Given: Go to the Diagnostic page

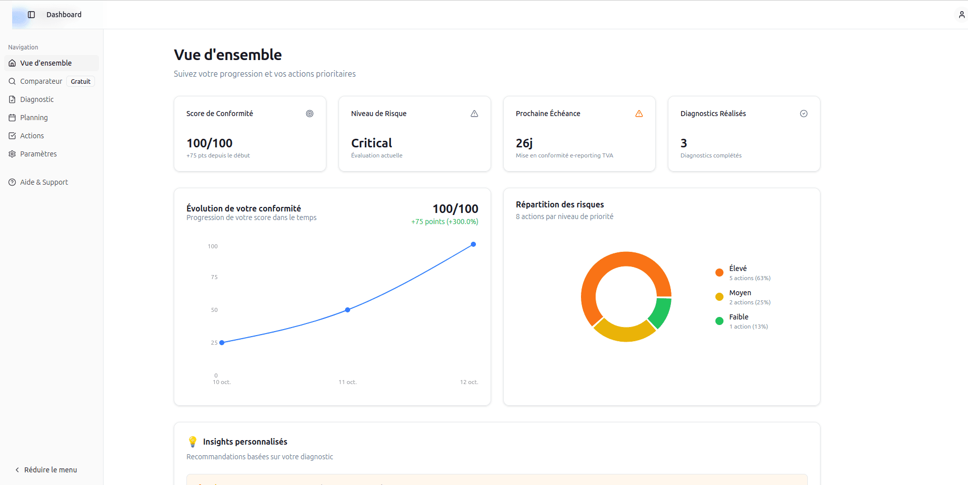Looking at the screenshot, I should tap(37, 99).
